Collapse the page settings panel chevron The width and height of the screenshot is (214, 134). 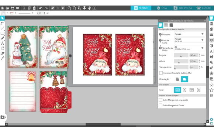tap(159, 21)
